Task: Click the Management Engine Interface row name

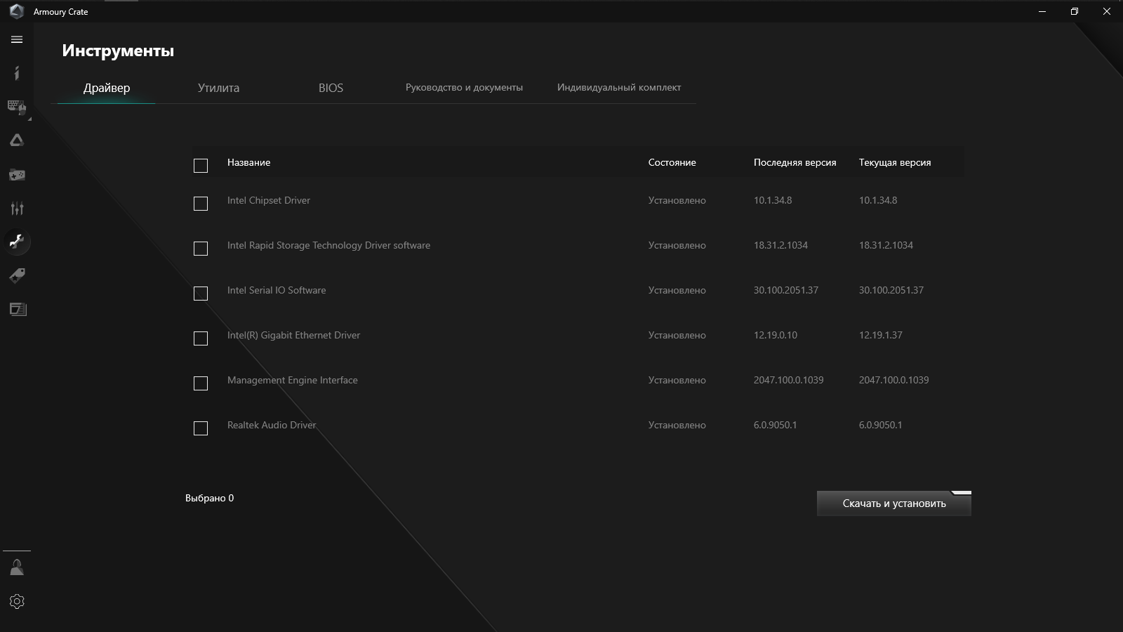Action: (292, 380)
